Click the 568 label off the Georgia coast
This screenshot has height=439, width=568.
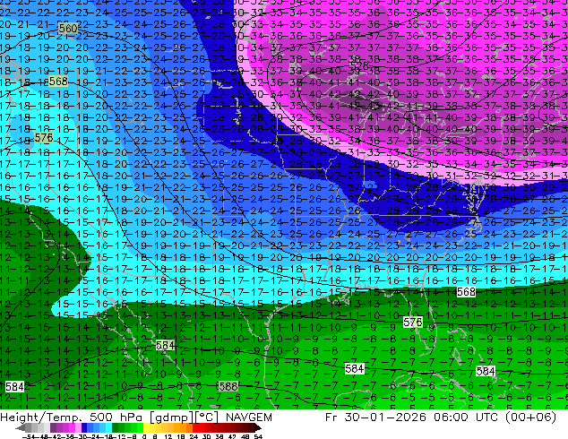tap(466, 291)
